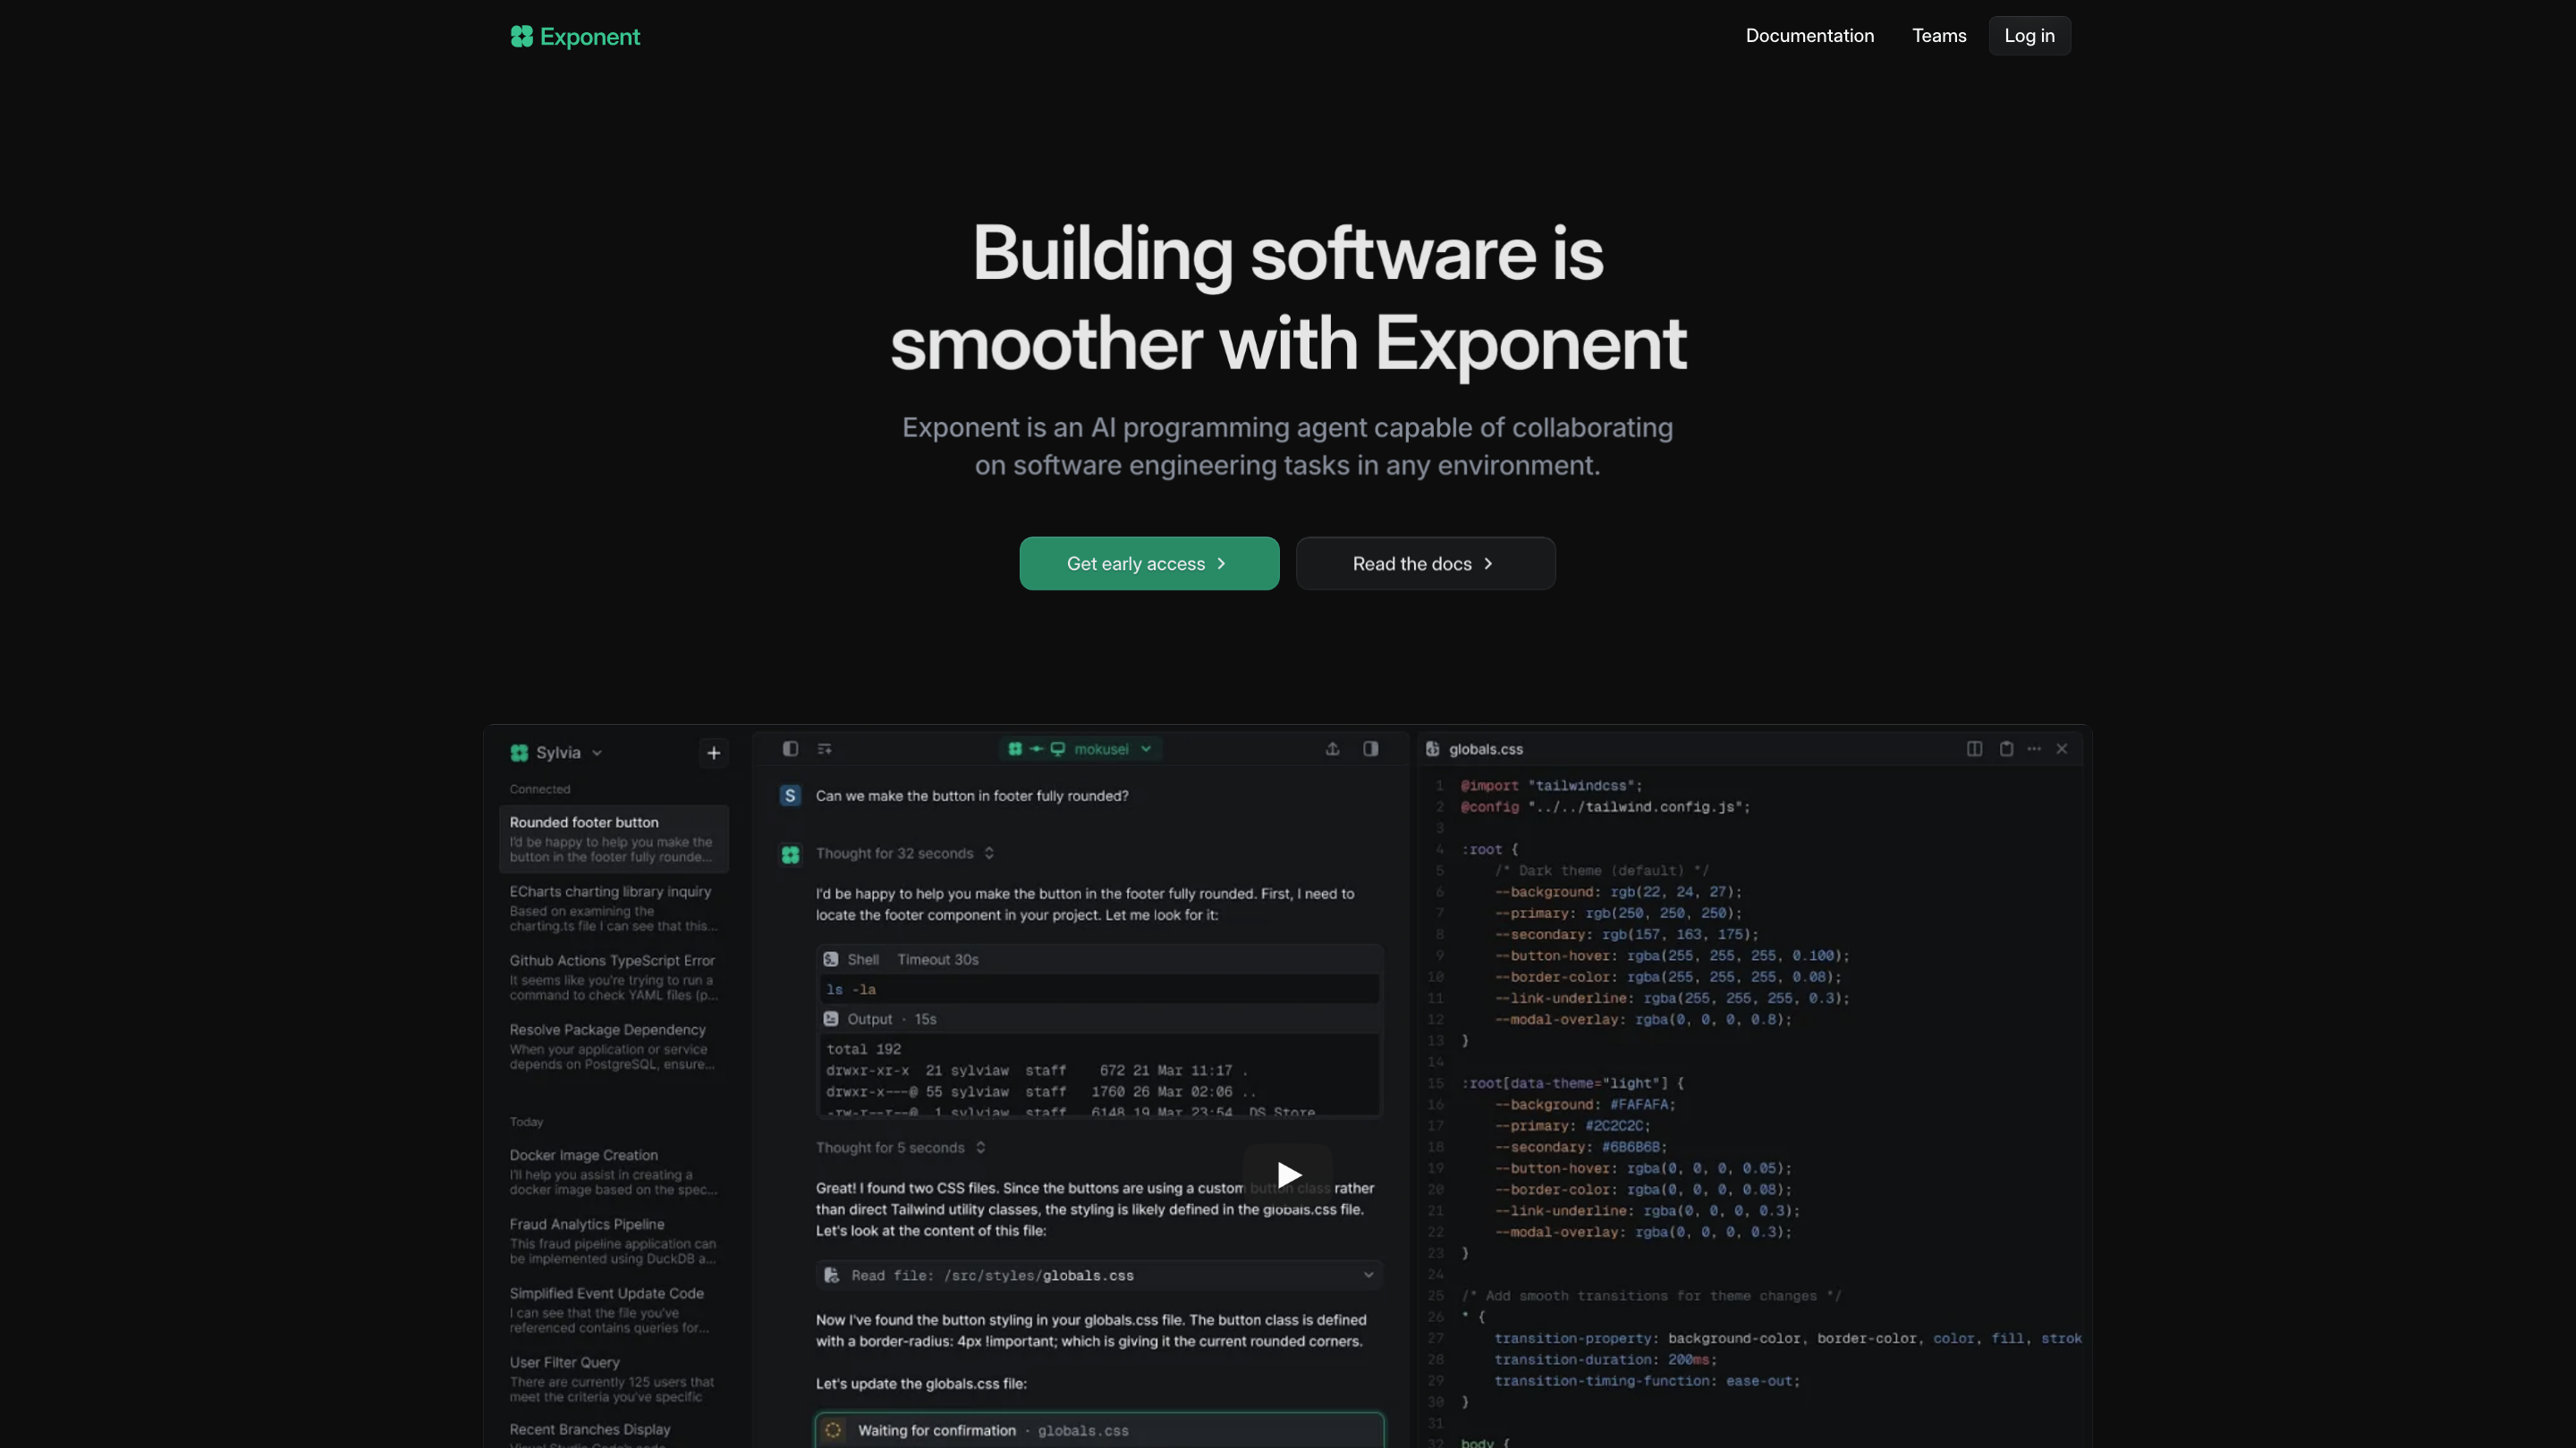
Task: Play the demo video
Action: tap(1288, 1174)
